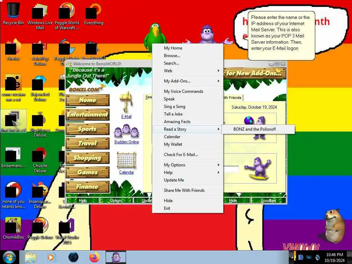Click the Games wooden sign button
Image resolution: width=352 pixels, height=264 pixels.
pyautogui.click(x=88, y=172)
